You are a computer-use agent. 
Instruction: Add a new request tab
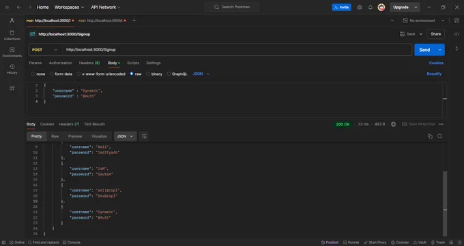pos(134,20)
